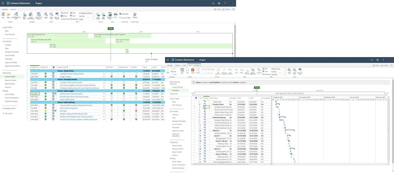Click Scroll to Task icon
This screenshot has width=394, height=178.
pyautogui.click(x=300, y=70)
